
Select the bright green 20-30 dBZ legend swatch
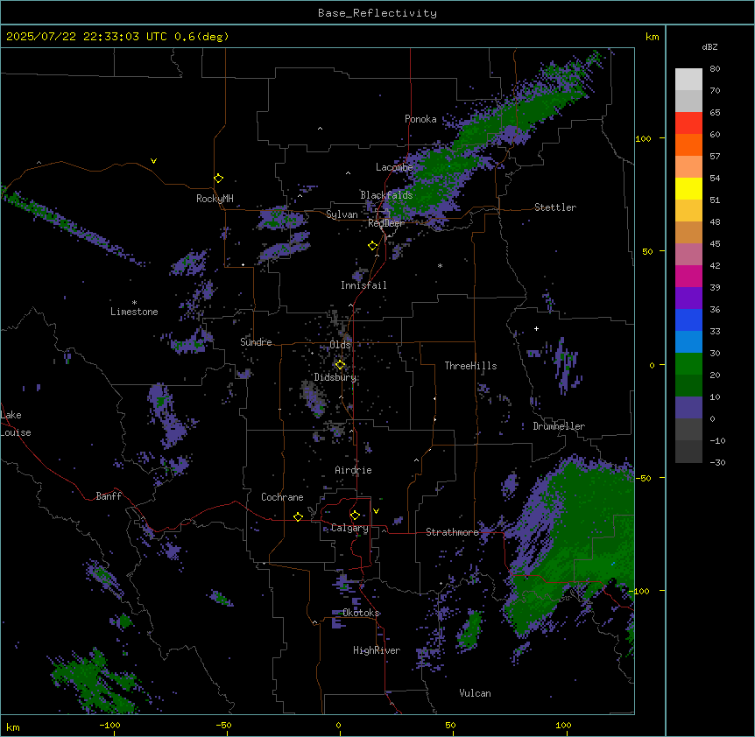tap(688, 364)
